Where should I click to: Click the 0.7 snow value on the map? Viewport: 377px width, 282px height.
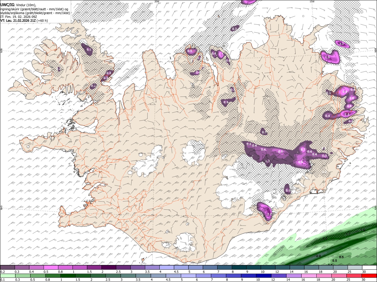click(x=303, y=150)
